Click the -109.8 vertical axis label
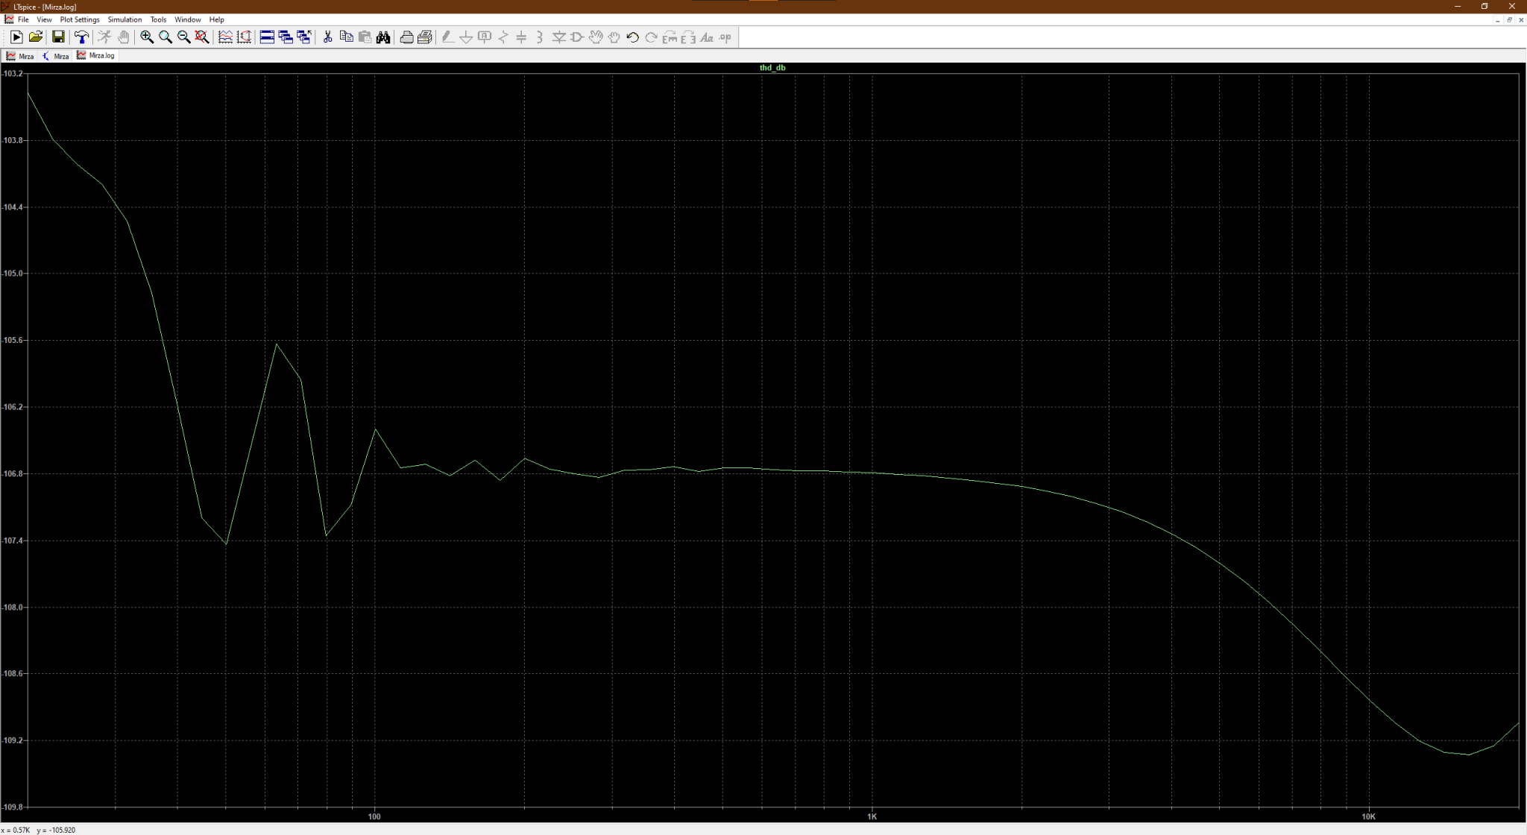Image resolution: width=1527 pixels, height=835 pixels. pyautogui.click(x=12, y=807)
